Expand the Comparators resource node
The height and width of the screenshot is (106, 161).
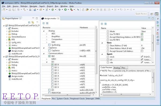pyautogui.click(x=47, y=39)
